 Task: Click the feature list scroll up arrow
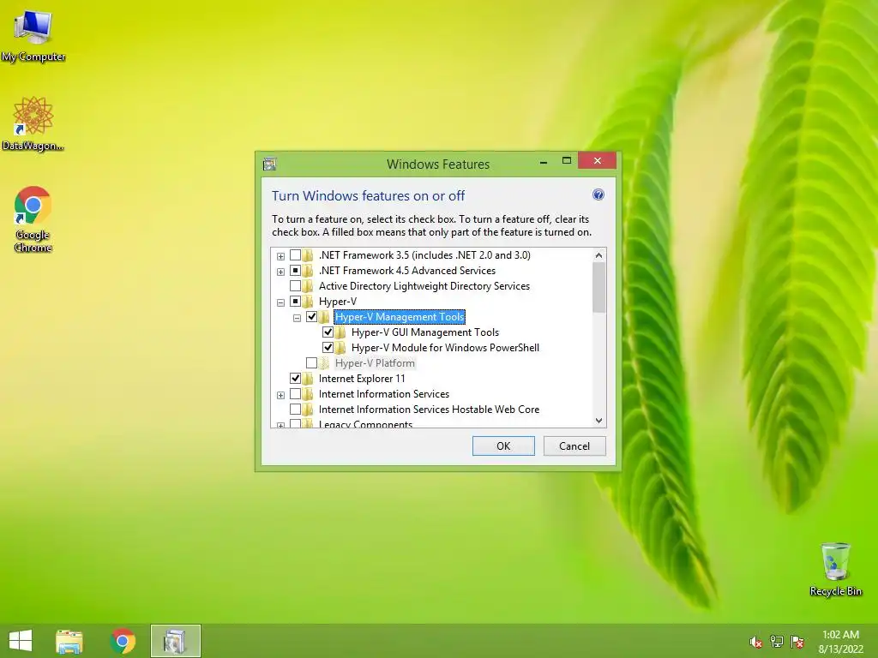pyautogui.click(x=598, y=255)
